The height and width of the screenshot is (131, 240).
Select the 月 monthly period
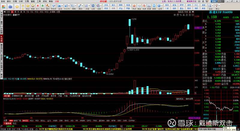click(x=18, y=12)
